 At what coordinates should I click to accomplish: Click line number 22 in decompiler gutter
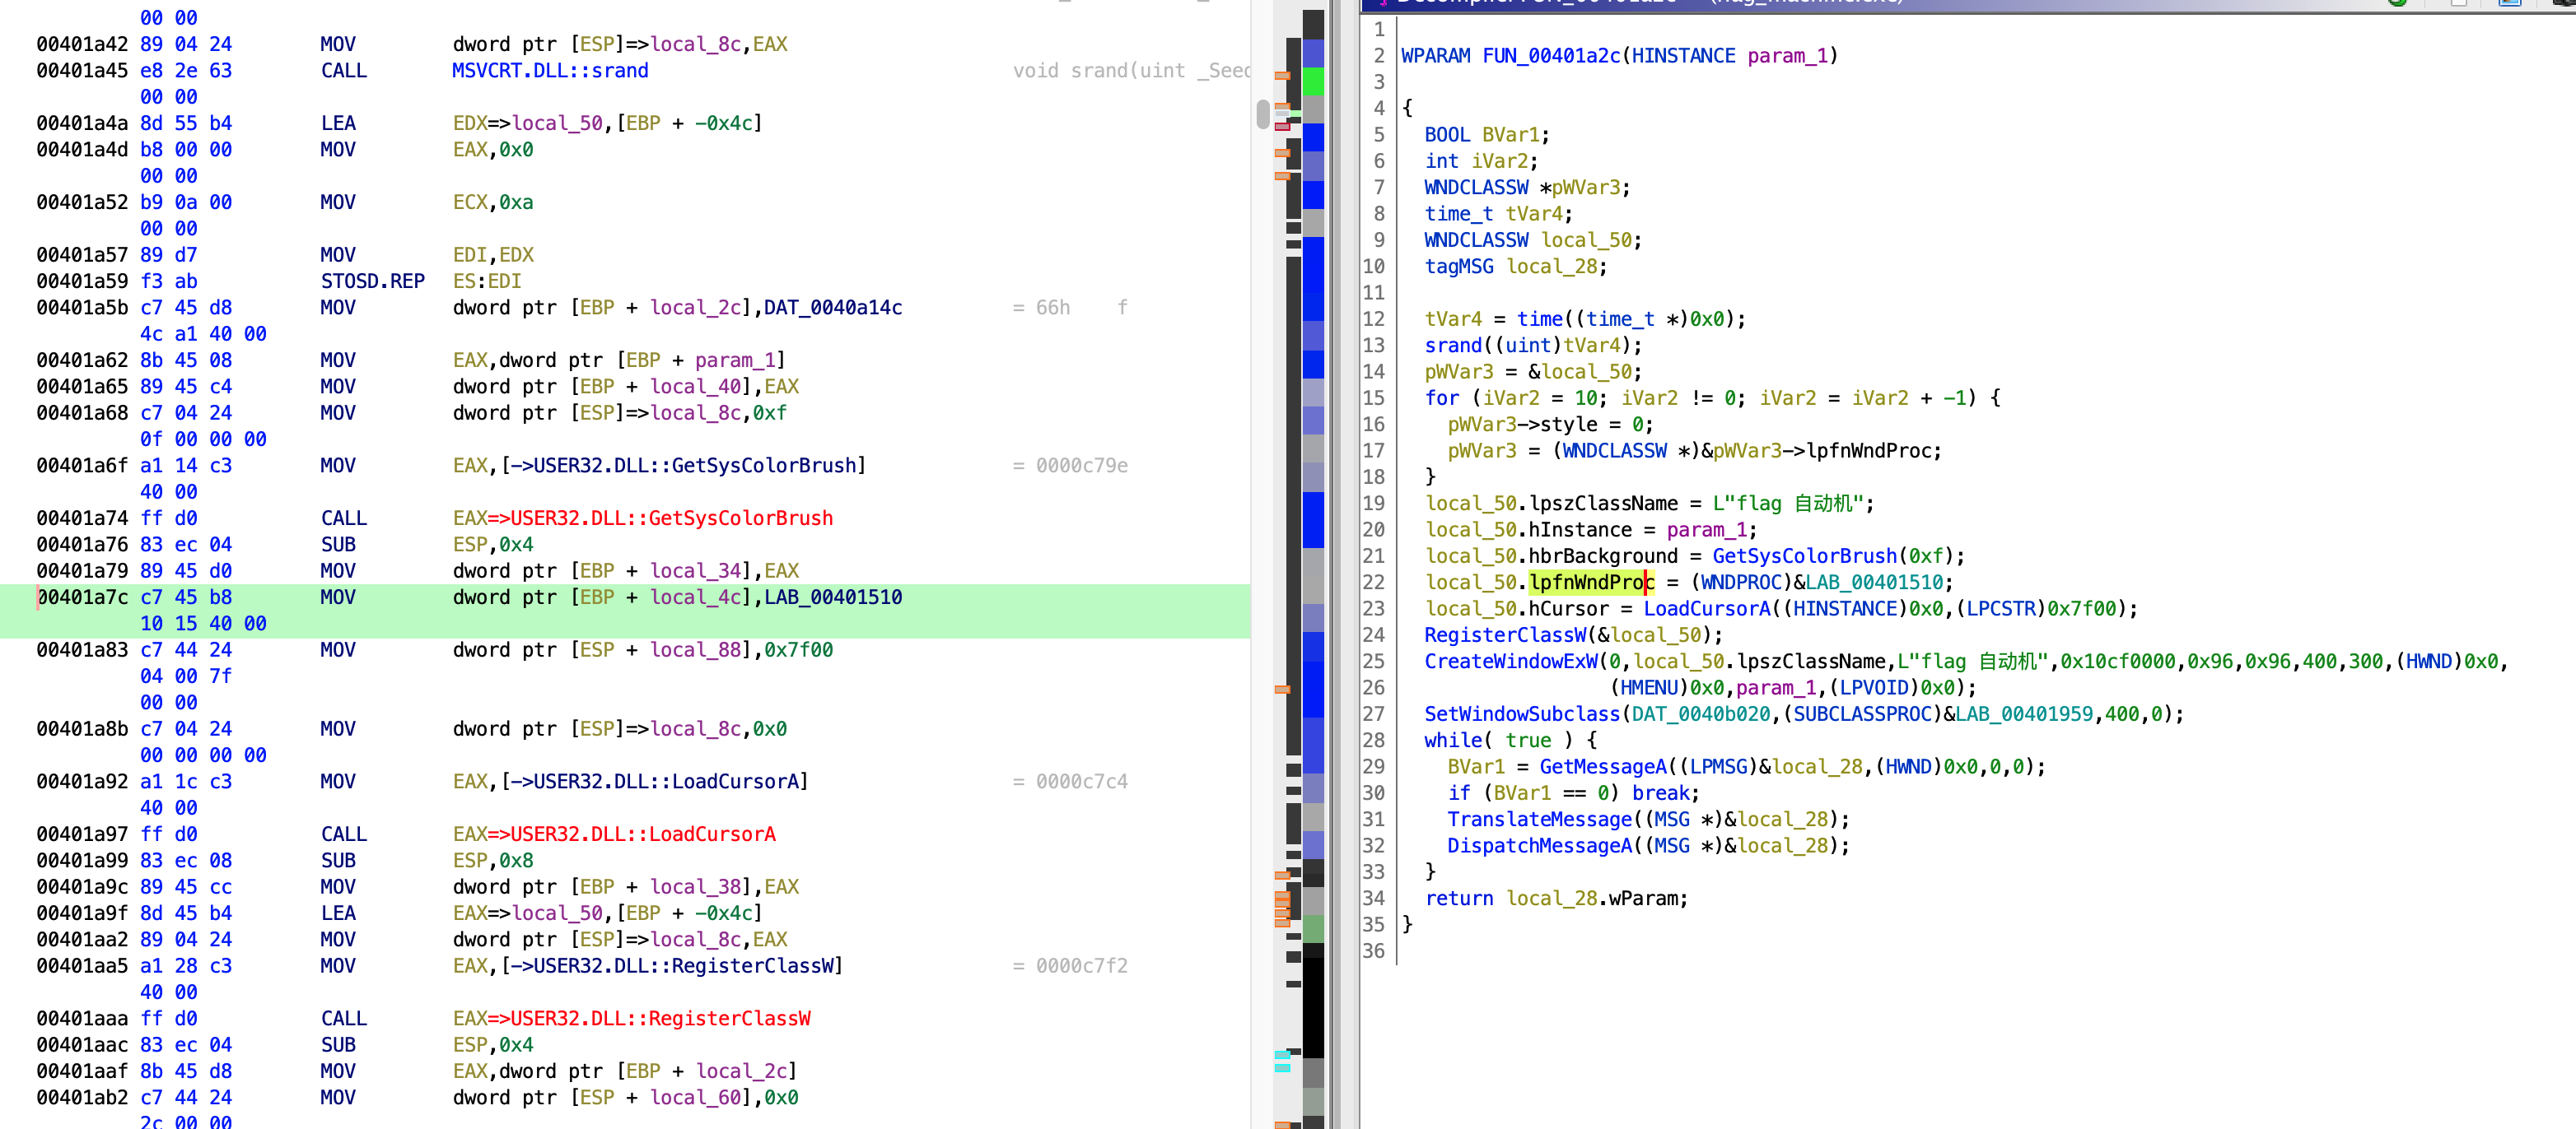(1373, 582)
